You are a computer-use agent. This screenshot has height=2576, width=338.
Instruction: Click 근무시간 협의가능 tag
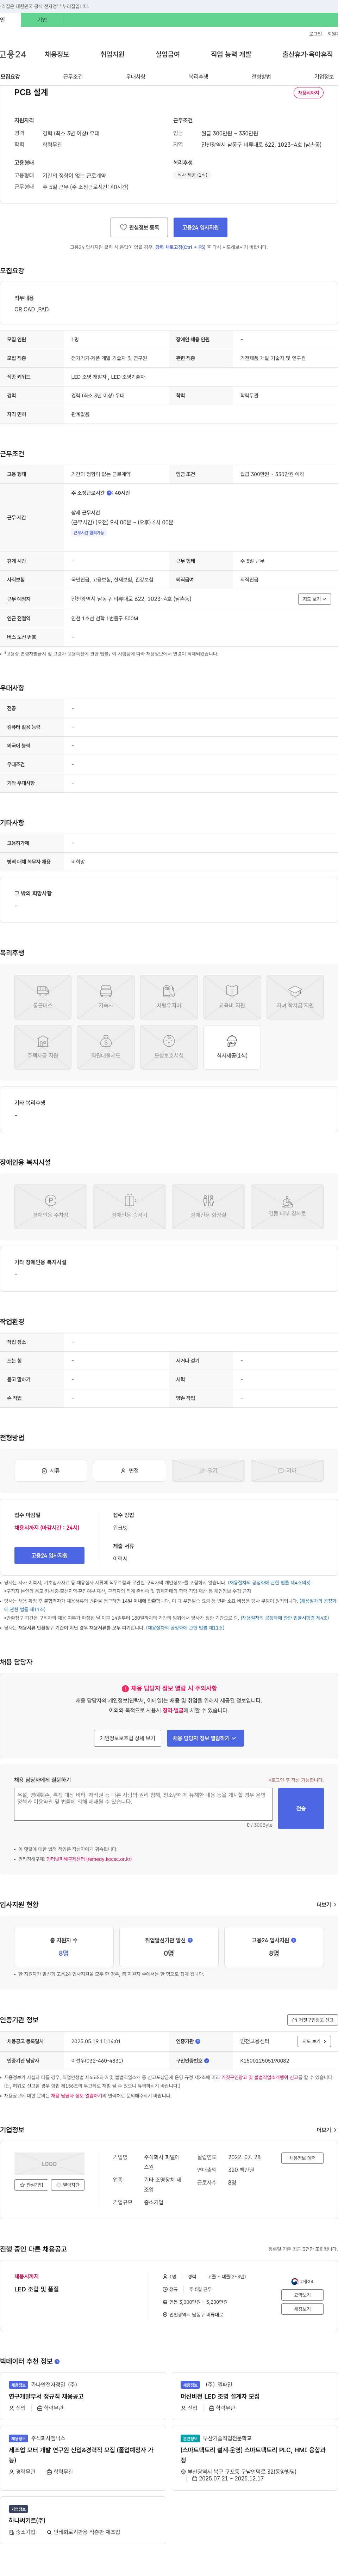coord(89,532)
